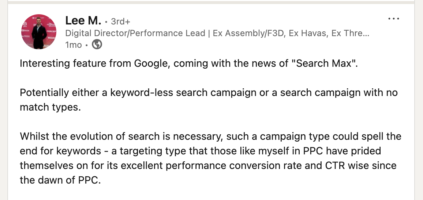Viewport: 423px width, 200px height.
Task: Open the three-dot post options menu
Action: (394, 19)
